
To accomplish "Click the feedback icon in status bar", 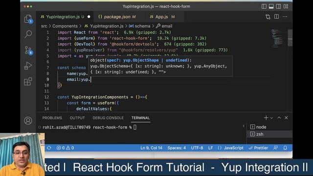I will [276, 148].
